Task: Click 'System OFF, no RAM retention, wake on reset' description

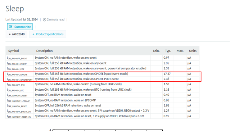Action: click(63, 95)
